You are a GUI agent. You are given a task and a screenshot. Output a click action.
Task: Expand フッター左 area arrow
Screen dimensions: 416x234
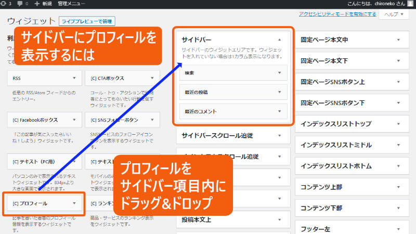pyautogui.click(x=398, y=229)
